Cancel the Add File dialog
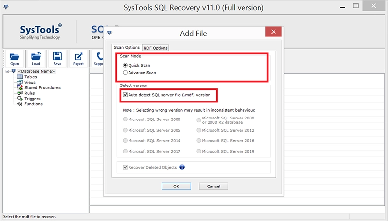This screenshot has width=388, height=221. (x=213, y=187)
